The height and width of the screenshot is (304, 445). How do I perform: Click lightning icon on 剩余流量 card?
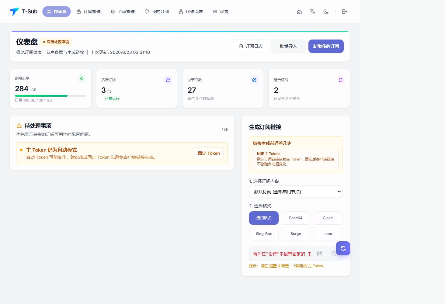click(x=82, y=78)
